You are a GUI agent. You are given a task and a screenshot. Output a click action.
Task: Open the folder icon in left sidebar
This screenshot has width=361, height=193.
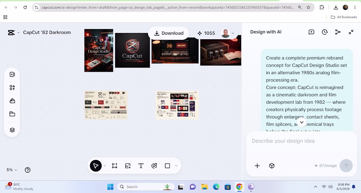tap(12, 114)
